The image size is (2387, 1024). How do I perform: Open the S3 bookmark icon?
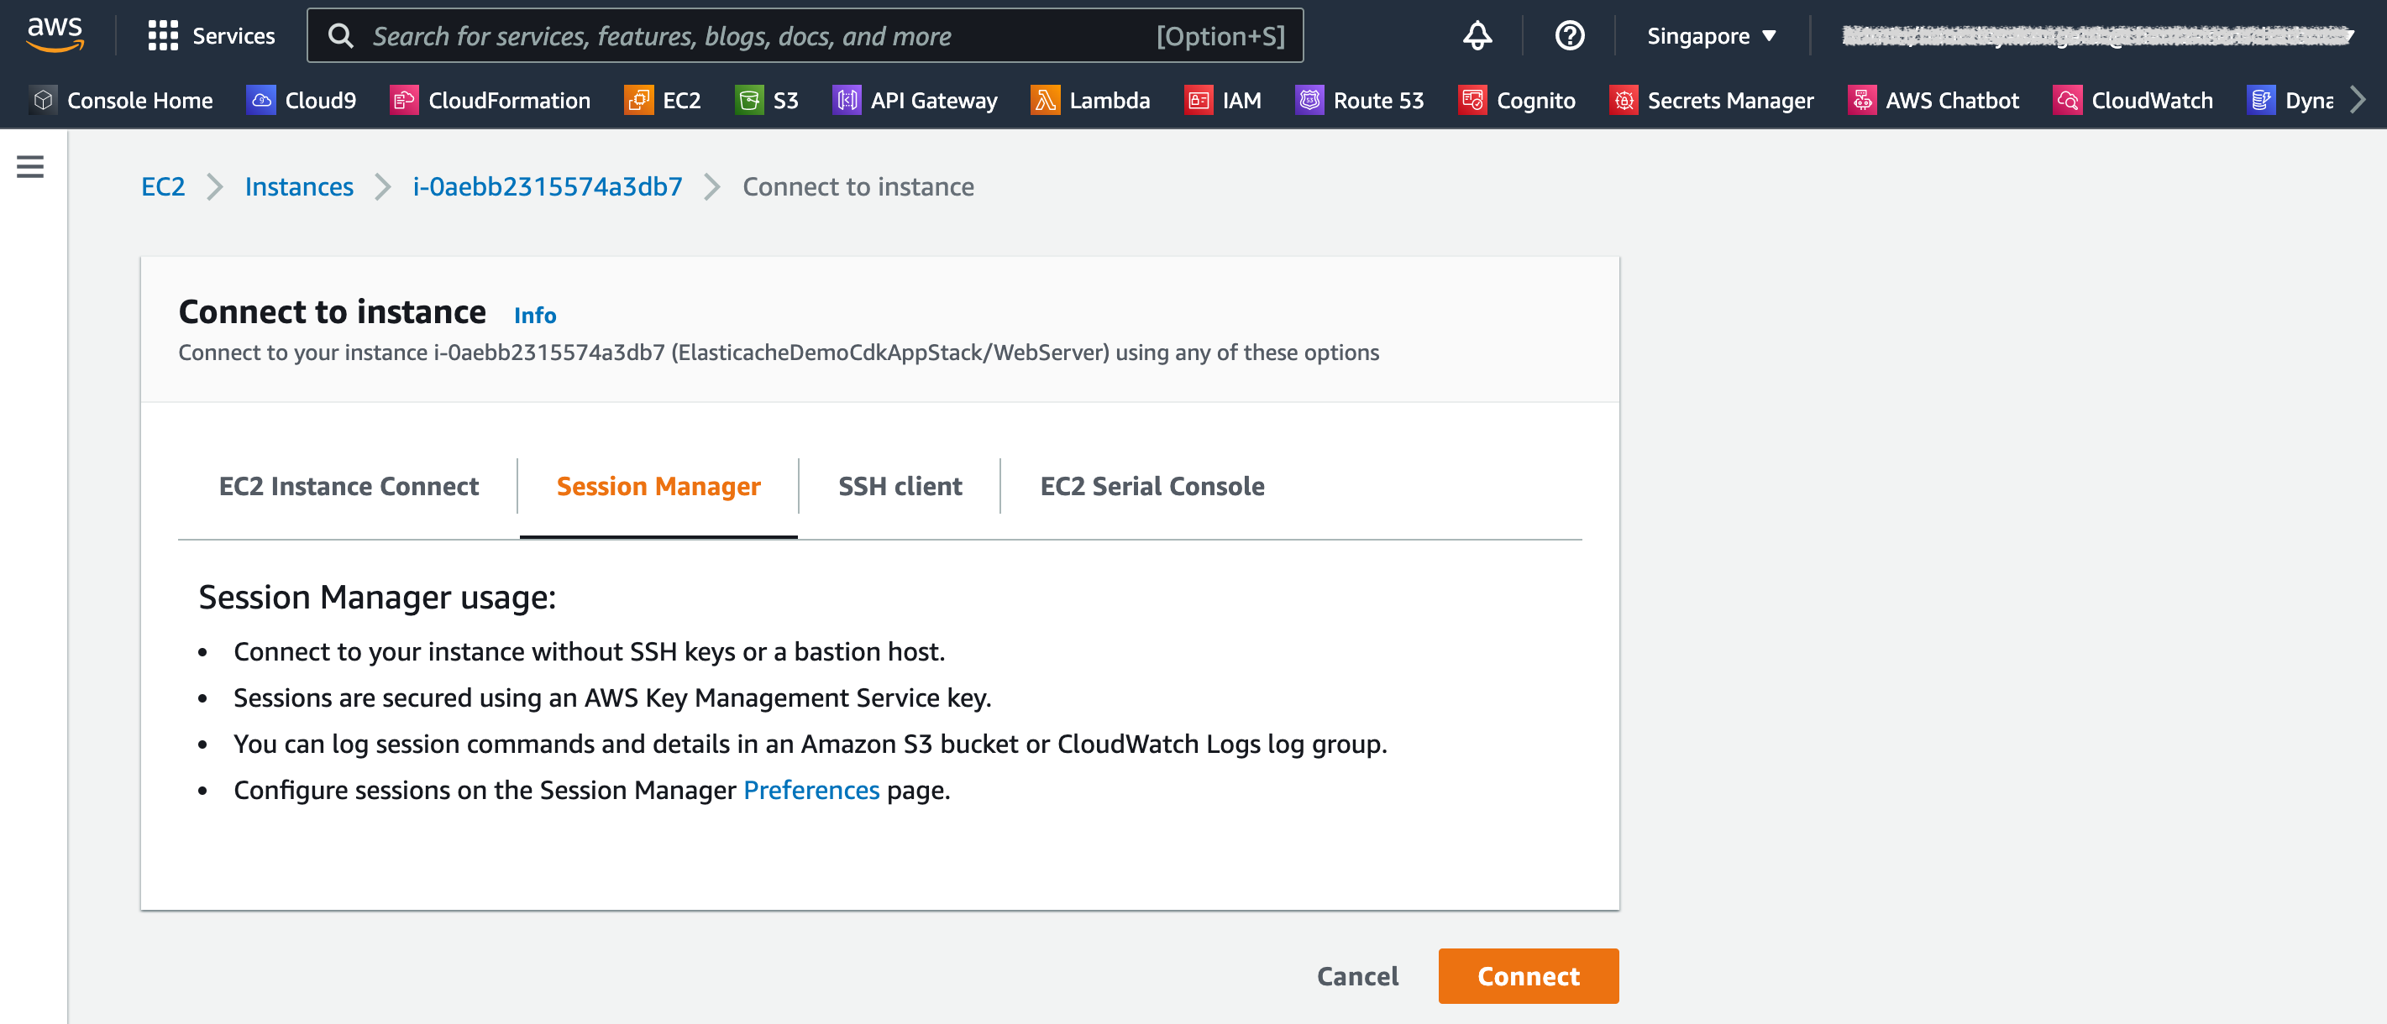748,100
